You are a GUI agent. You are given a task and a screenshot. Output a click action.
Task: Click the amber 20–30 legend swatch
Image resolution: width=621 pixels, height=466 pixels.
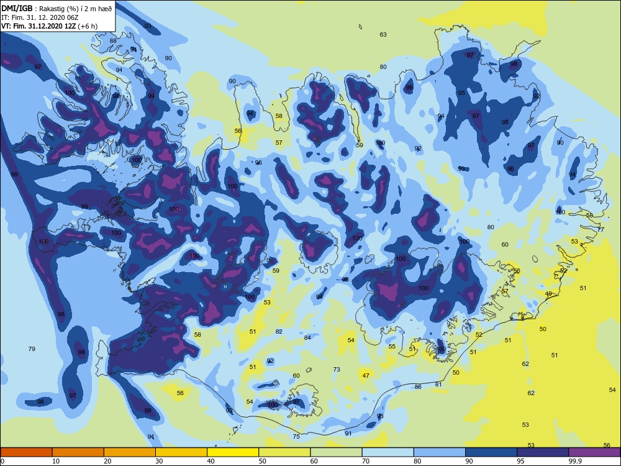tap(130, 452)
